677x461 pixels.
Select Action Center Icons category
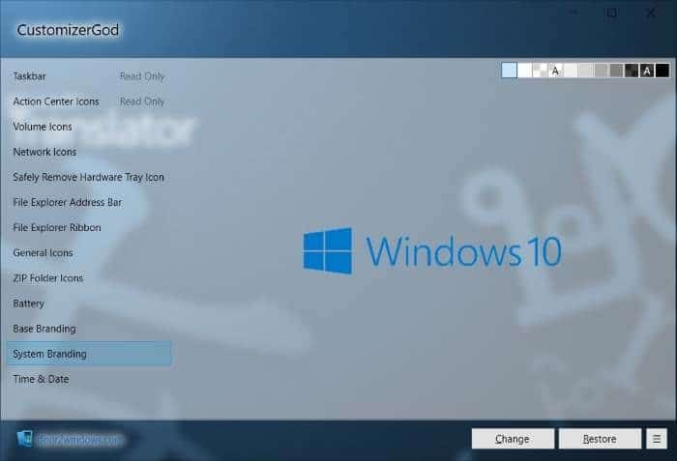(89, 101)
